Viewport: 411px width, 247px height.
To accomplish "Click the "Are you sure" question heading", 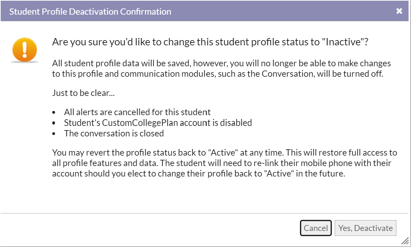I will tap(210, 42).
